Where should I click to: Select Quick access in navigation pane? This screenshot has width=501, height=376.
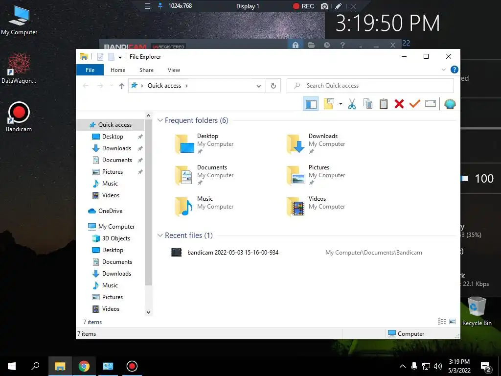111,125
